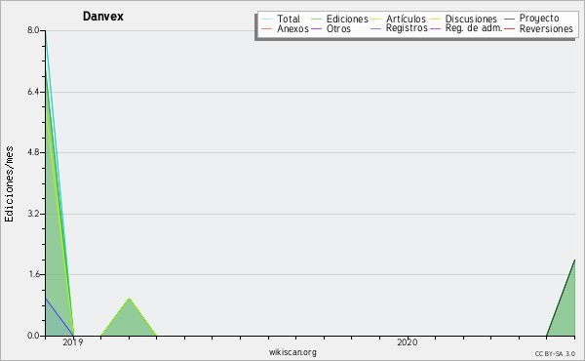Click the 2019 x-axis label
Image resolution: width=585 pixels, height=361 pixels.
(x=73, y=342)
